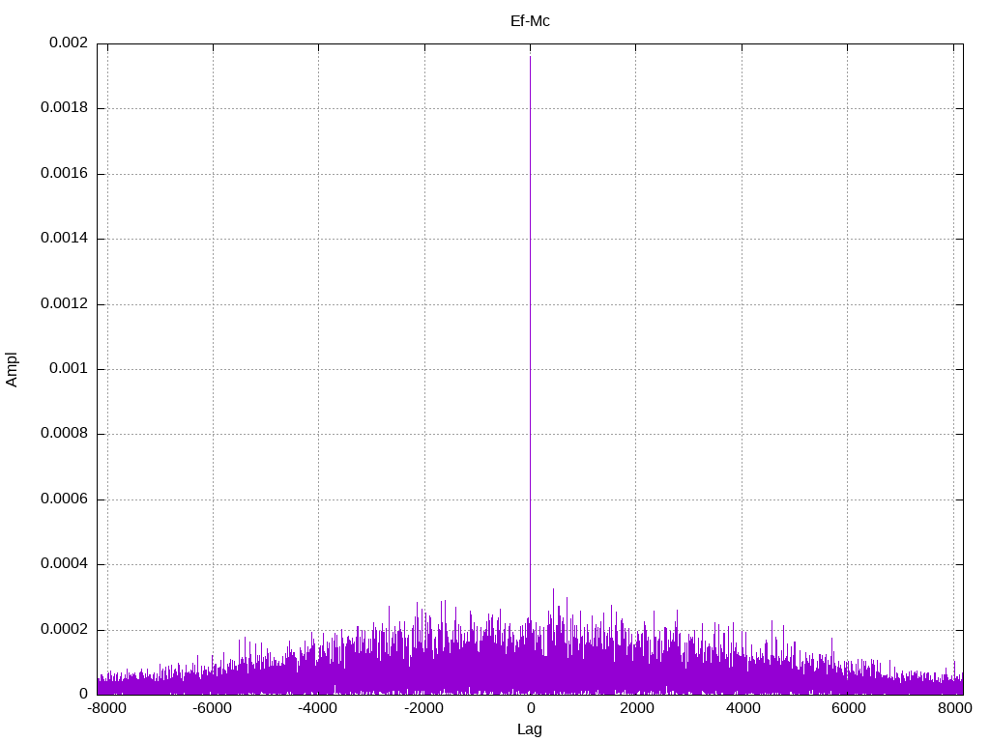The width and height of the screenshot is (990, 742).
Task: Click the plot title Ef-Mc
Action: [x=530, y=20]
